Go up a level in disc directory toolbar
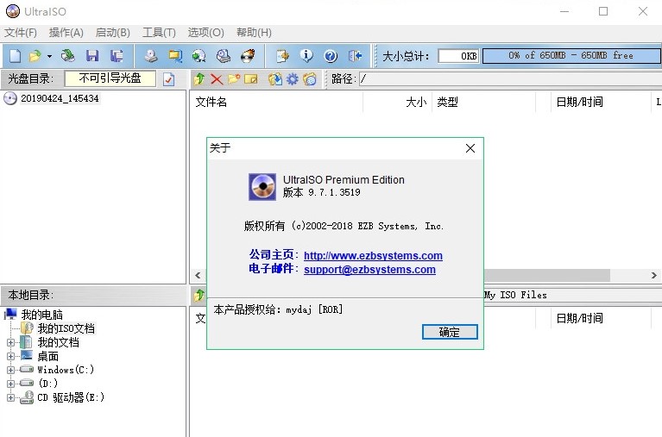662x437 pixels. click(x=199, y=79)
